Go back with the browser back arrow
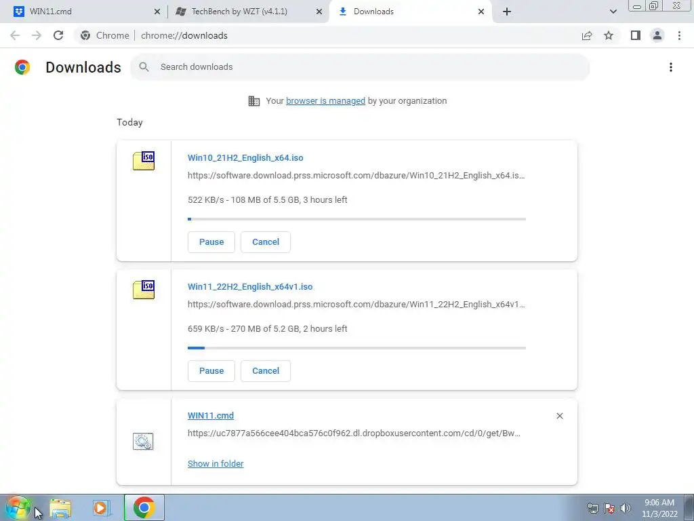This screenshot has width=694, height=521. point(15,35)
